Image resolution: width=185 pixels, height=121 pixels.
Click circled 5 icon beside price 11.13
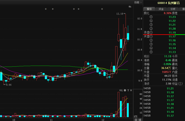click(151, 52)
